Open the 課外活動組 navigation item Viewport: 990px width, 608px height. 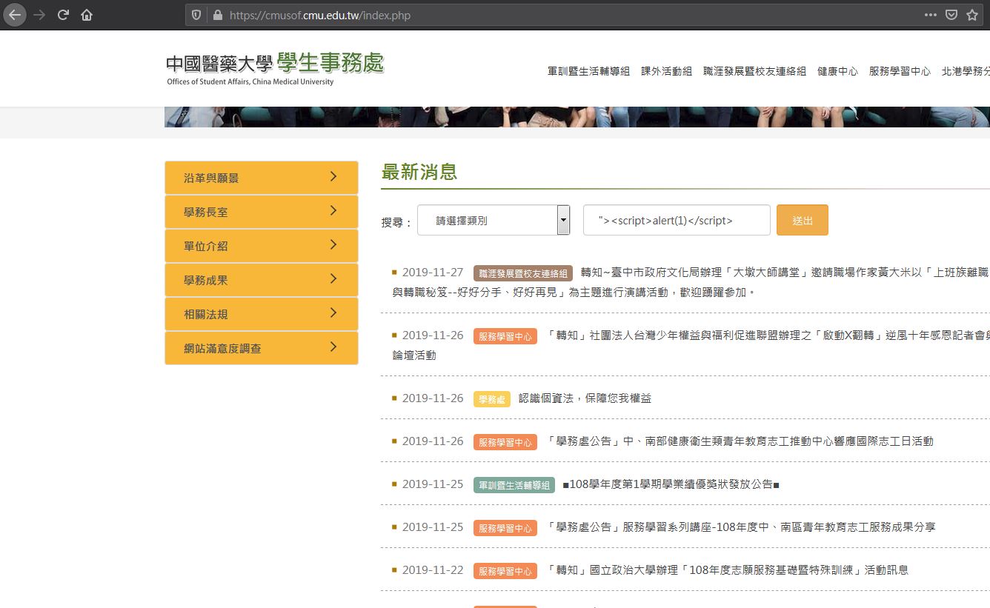[x=666, y=71]
